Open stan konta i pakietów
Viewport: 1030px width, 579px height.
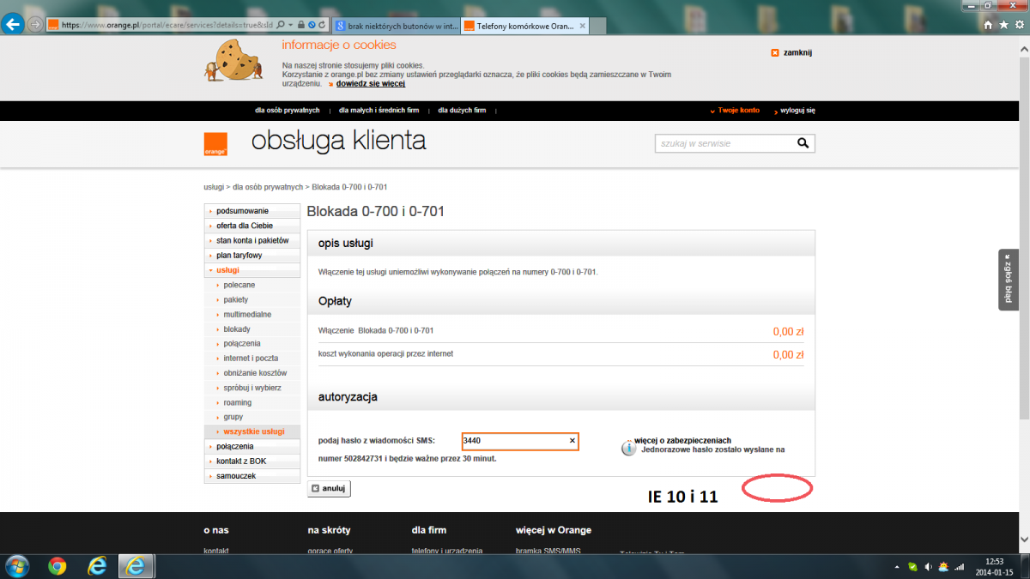(252, 240)
